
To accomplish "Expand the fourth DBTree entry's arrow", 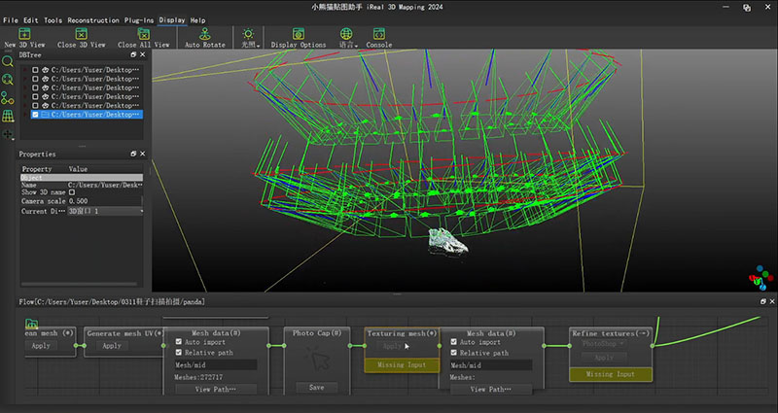I will tap(25, 96).
